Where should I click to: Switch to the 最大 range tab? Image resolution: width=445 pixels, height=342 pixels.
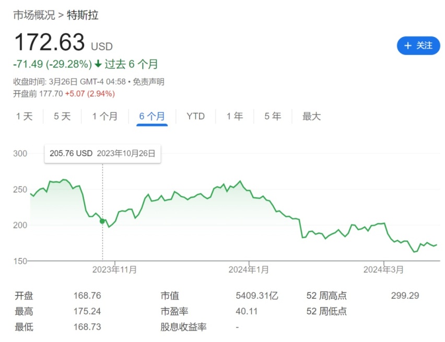click(311, 116)
